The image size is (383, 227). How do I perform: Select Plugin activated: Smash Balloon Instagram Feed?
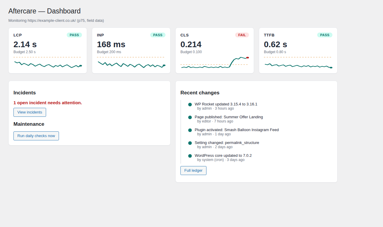237,130
